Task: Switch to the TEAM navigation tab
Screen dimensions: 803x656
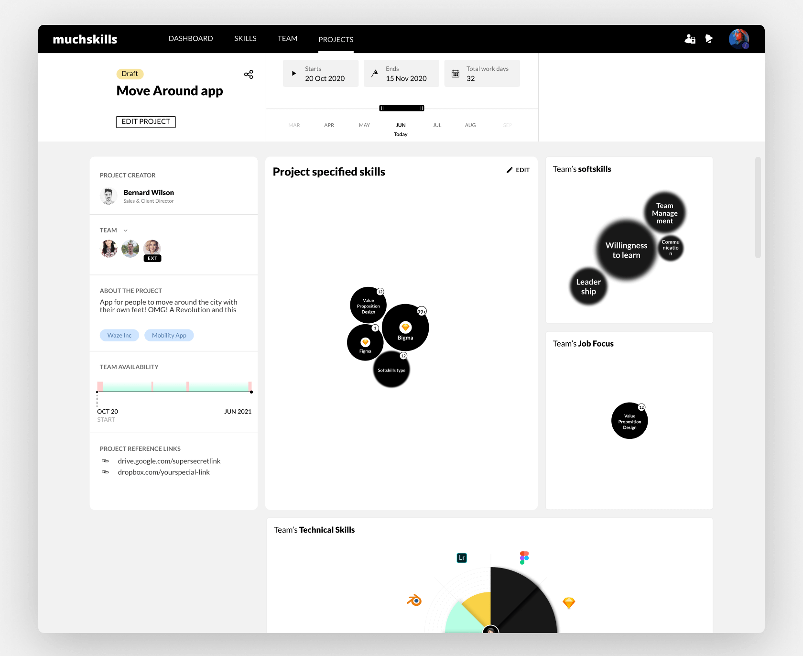Action: [x=287, y=38]
